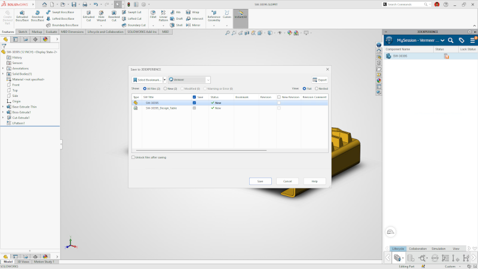This screenshot has height=269, width=478.
Task: Click the Cancel button
Action: click(x=287, y=181)
